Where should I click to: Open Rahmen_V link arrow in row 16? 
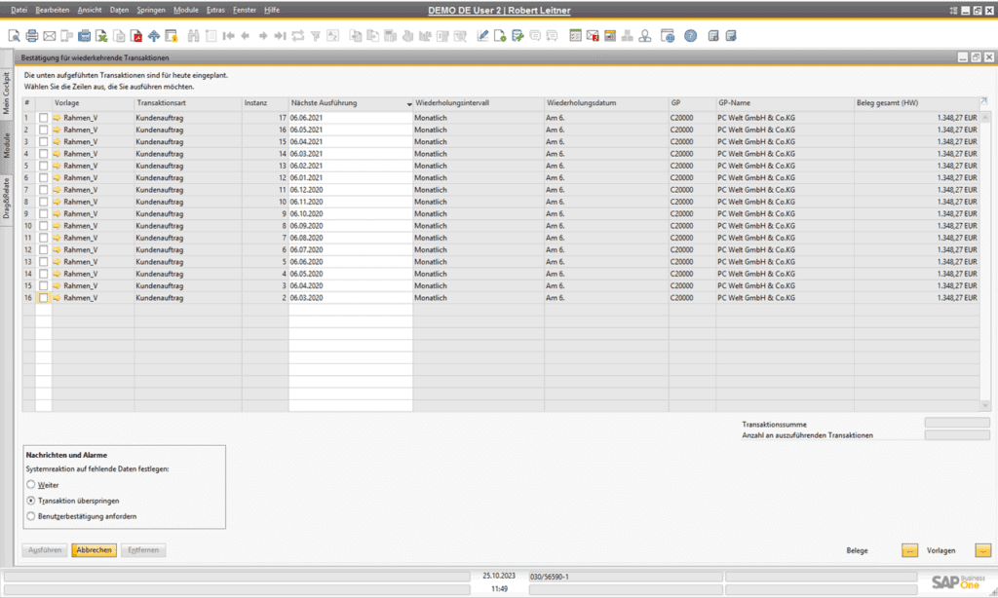(57, 298)
